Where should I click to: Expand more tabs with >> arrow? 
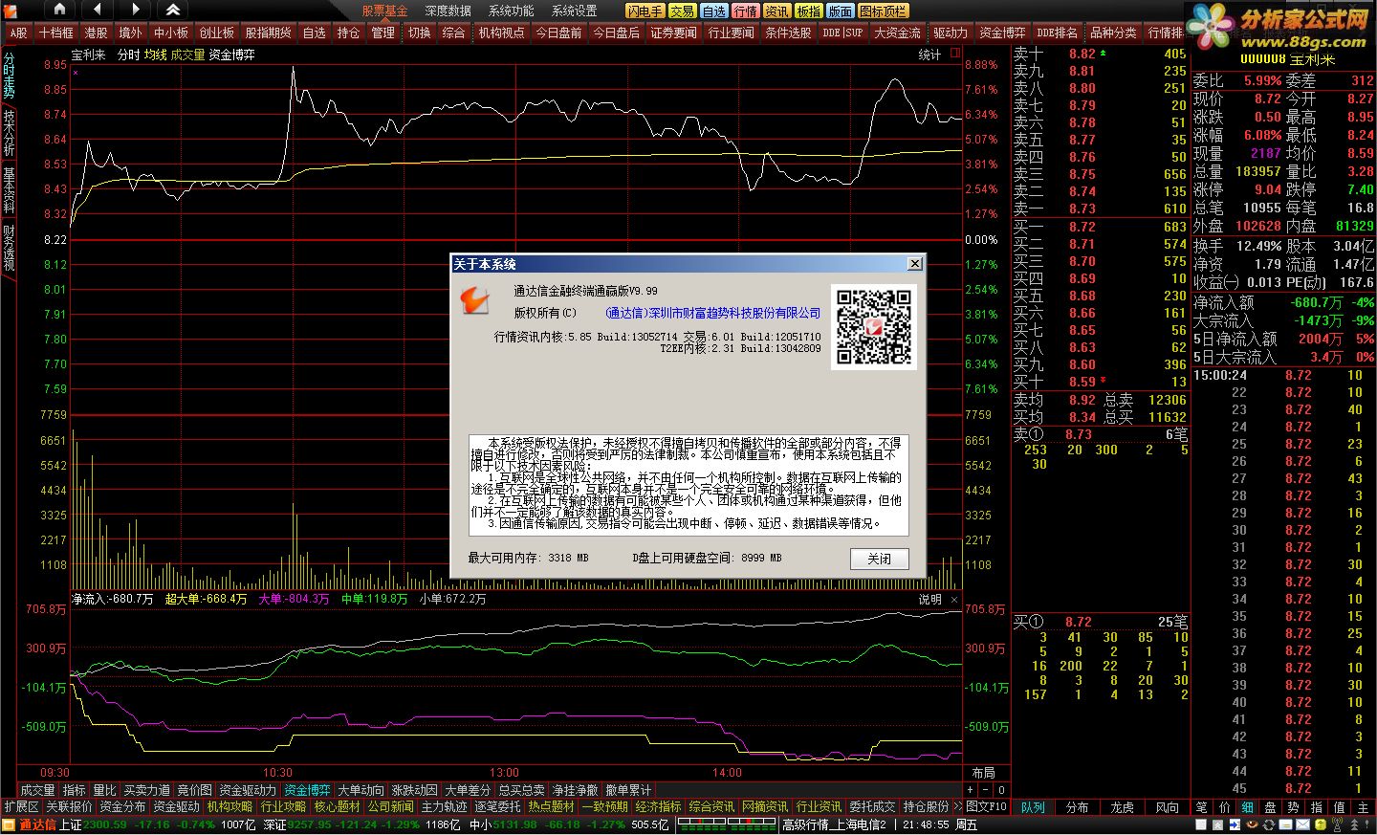(956, 807)
